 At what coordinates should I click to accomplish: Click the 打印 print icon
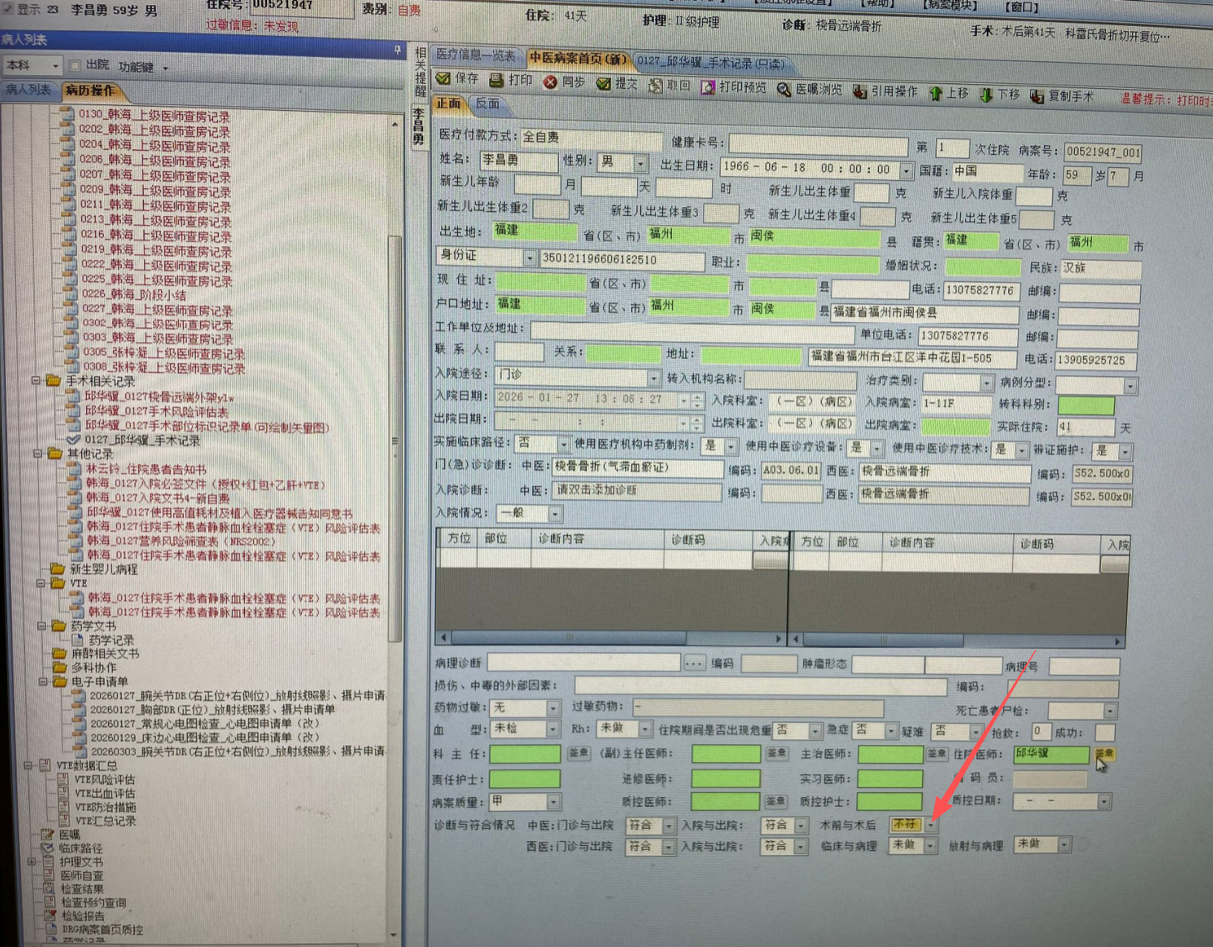pos(496,79)
